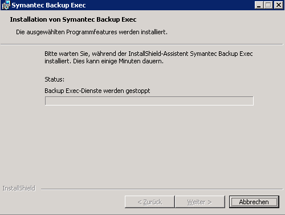Click the 'Die ausgewählten Programmfeatures werden installiert' subtitle
This screenshot has height=215, width=285.
pos(92,32)
